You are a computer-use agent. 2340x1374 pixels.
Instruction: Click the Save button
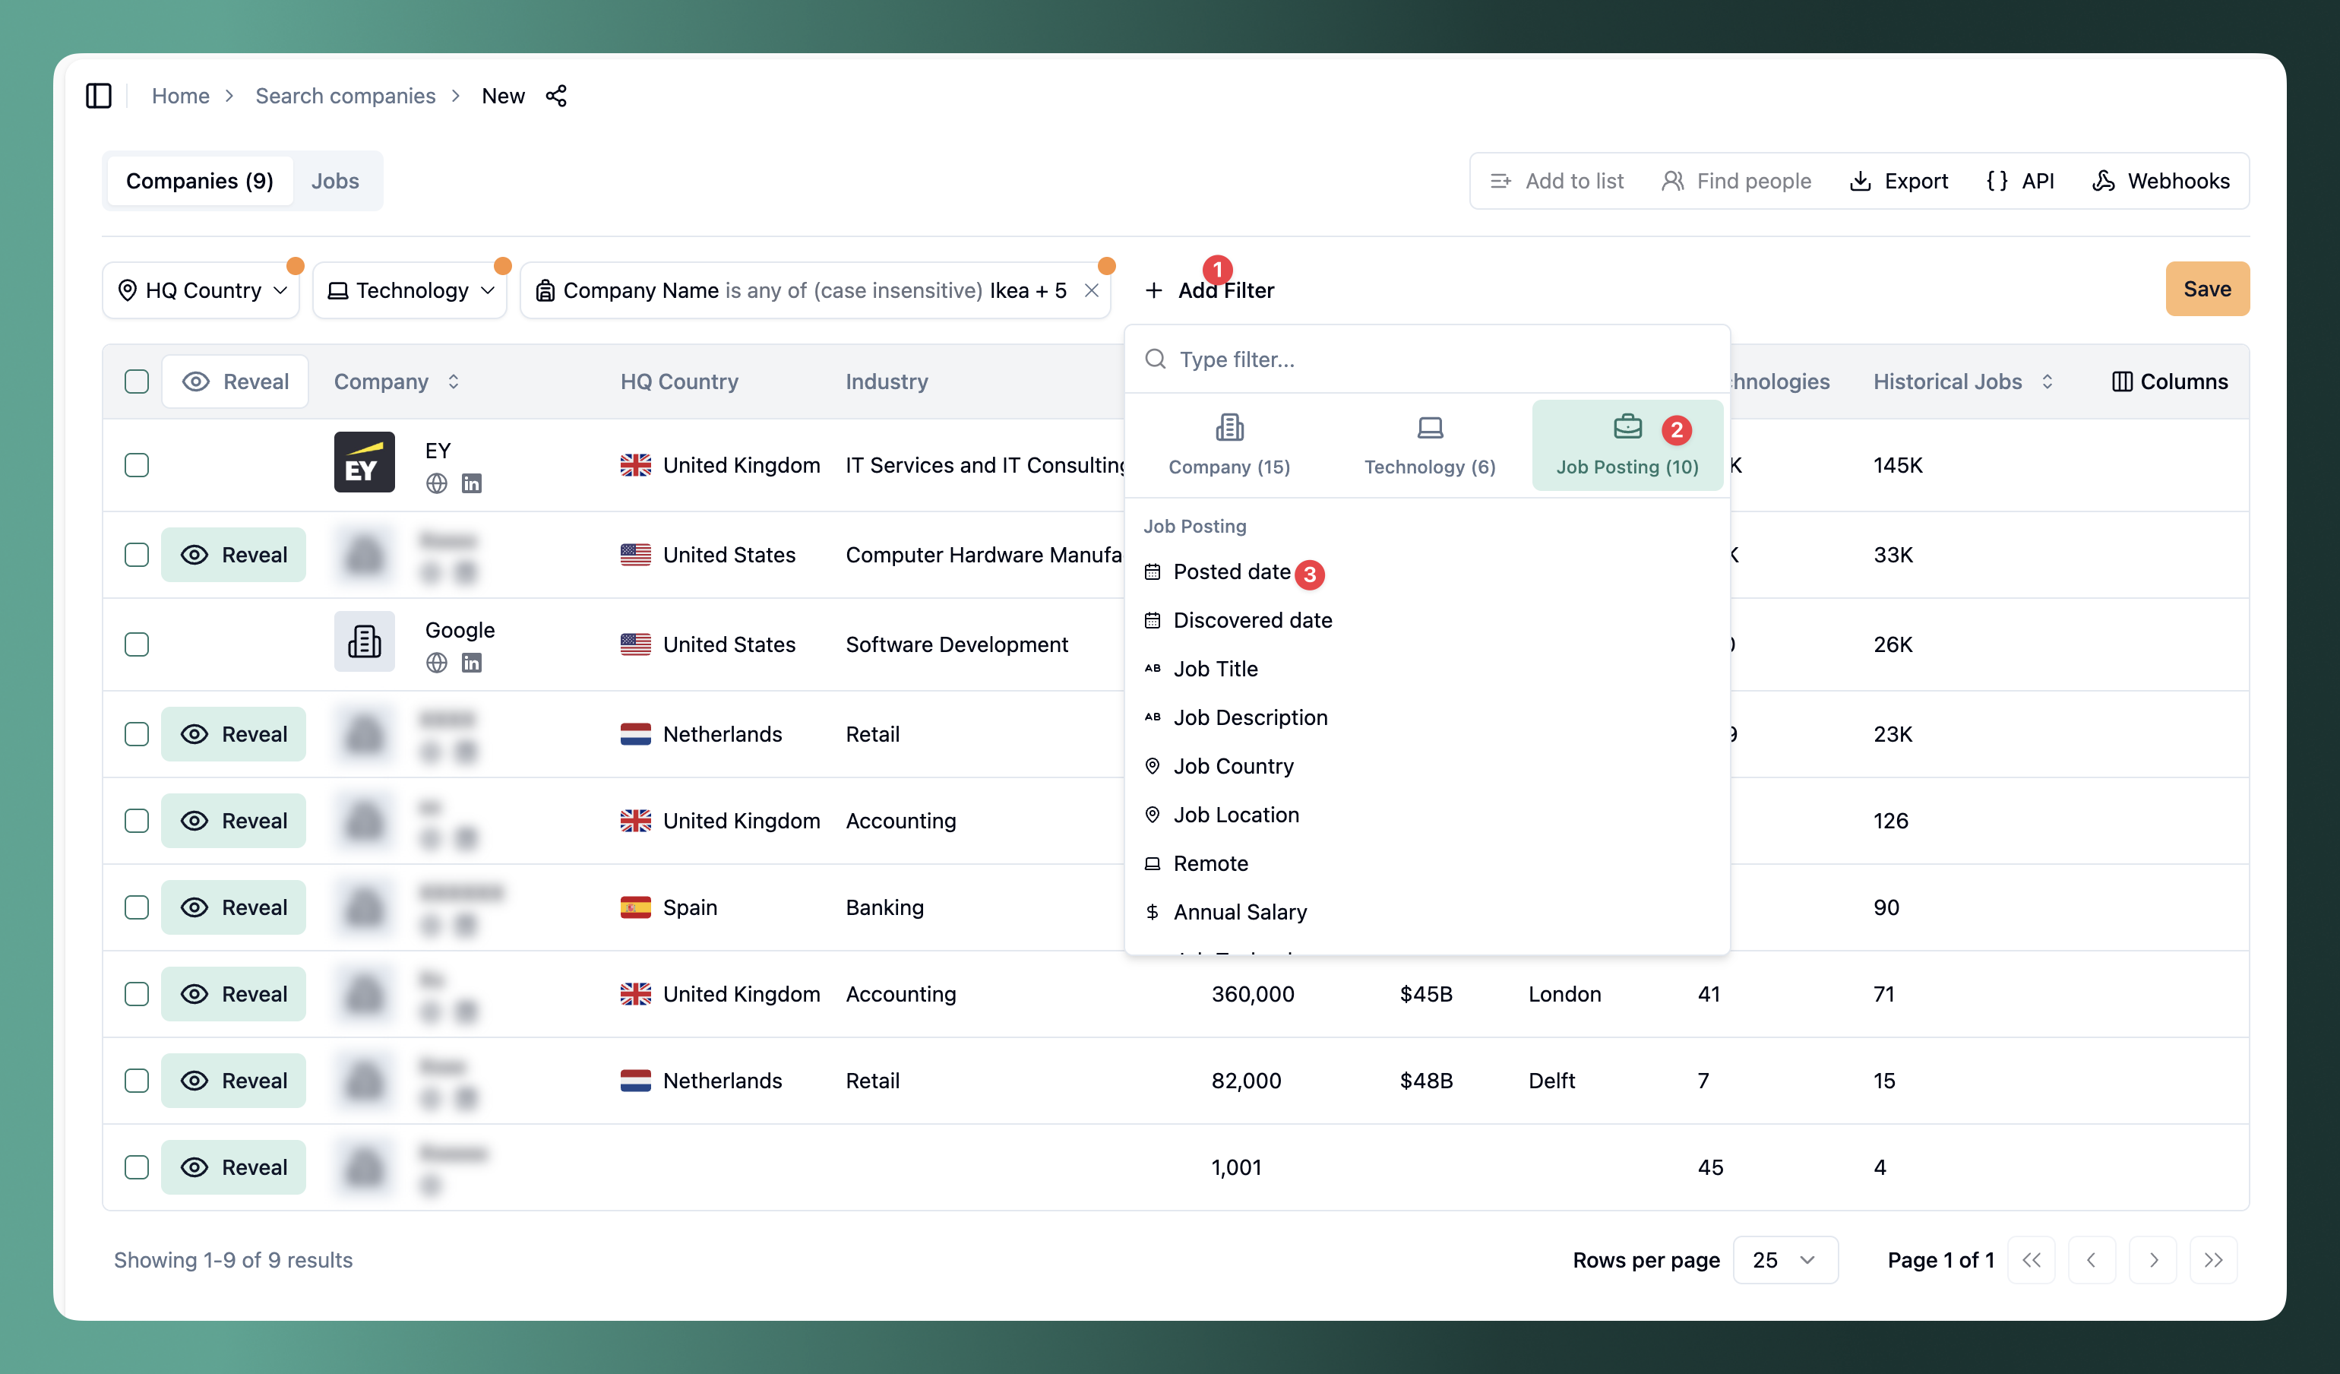click(2207, 289)
